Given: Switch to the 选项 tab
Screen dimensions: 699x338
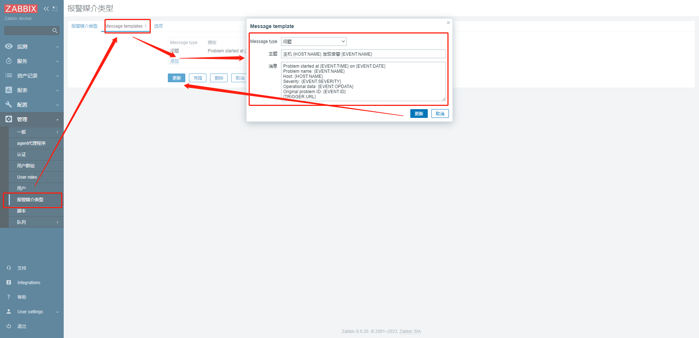Looking at the screenshot, I should click(158, 26).
